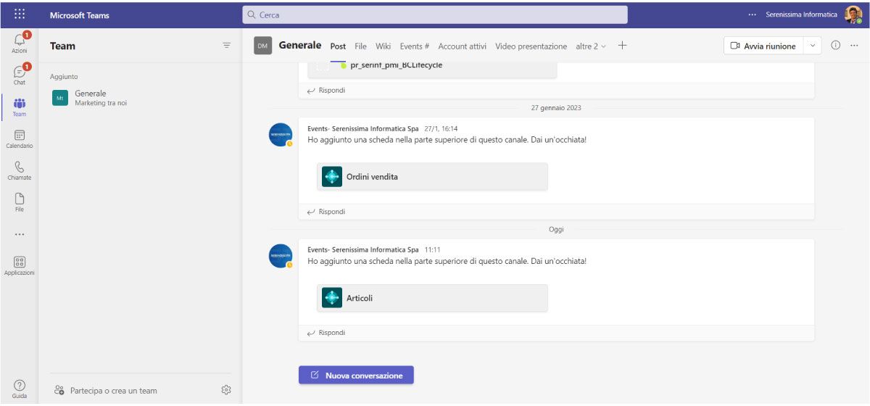The width and height of the screenshot is (870, 406).
Task: Open the Account attivi tab
Action: tap(463, 46)
